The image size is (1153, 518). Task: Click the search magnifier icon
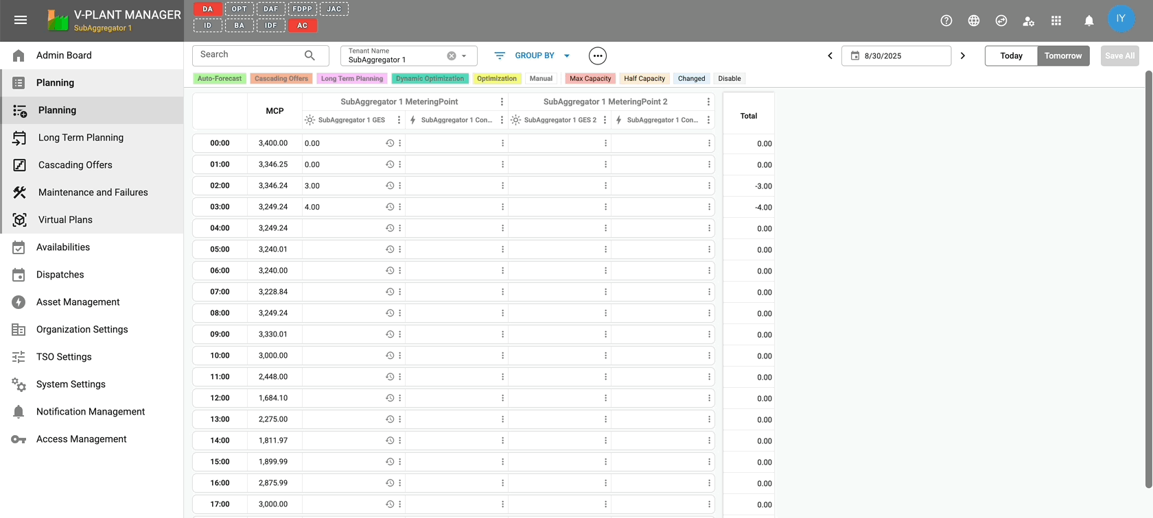[310, 55]
